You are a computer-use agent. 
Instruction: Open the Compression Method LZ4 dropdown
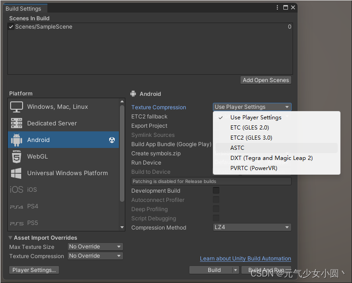tap(252, 227)
